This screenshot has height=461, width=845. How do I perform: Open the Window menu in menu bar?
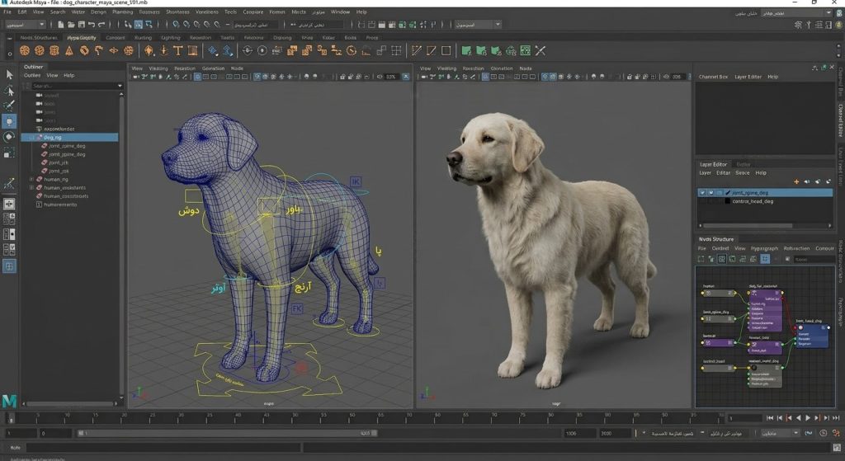[340, 12]
